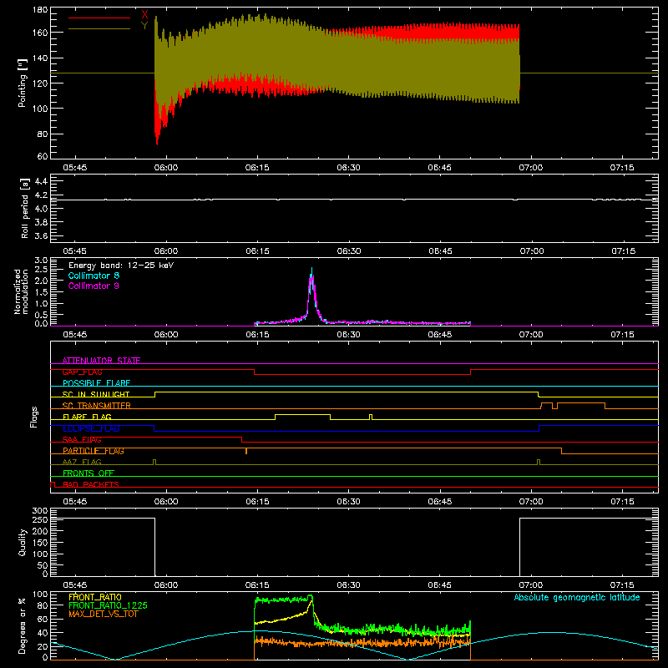Click the Normalized modulation axis title
Screen dimensions: 668x668
21,291
